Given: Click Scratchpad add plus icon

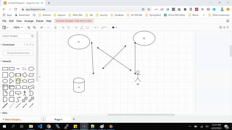Looking at the screenshot, I should [27, 44].
